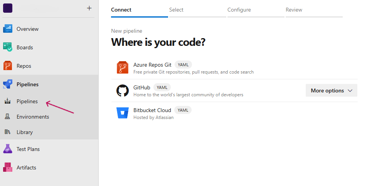Image resolution: width=367 pixels, height=186 pixels.
Task: Open the Library sub-menu entry
Action: tap(25, 132)
